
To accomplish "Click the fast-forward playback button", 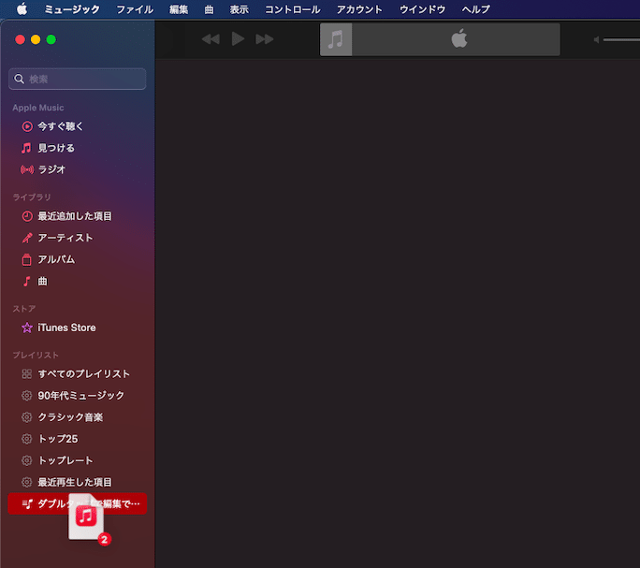I will point(265,39).
